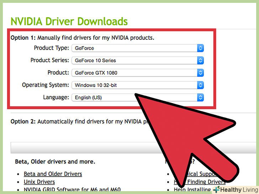Open the Product Type dropdown showing GeForce

138,48
